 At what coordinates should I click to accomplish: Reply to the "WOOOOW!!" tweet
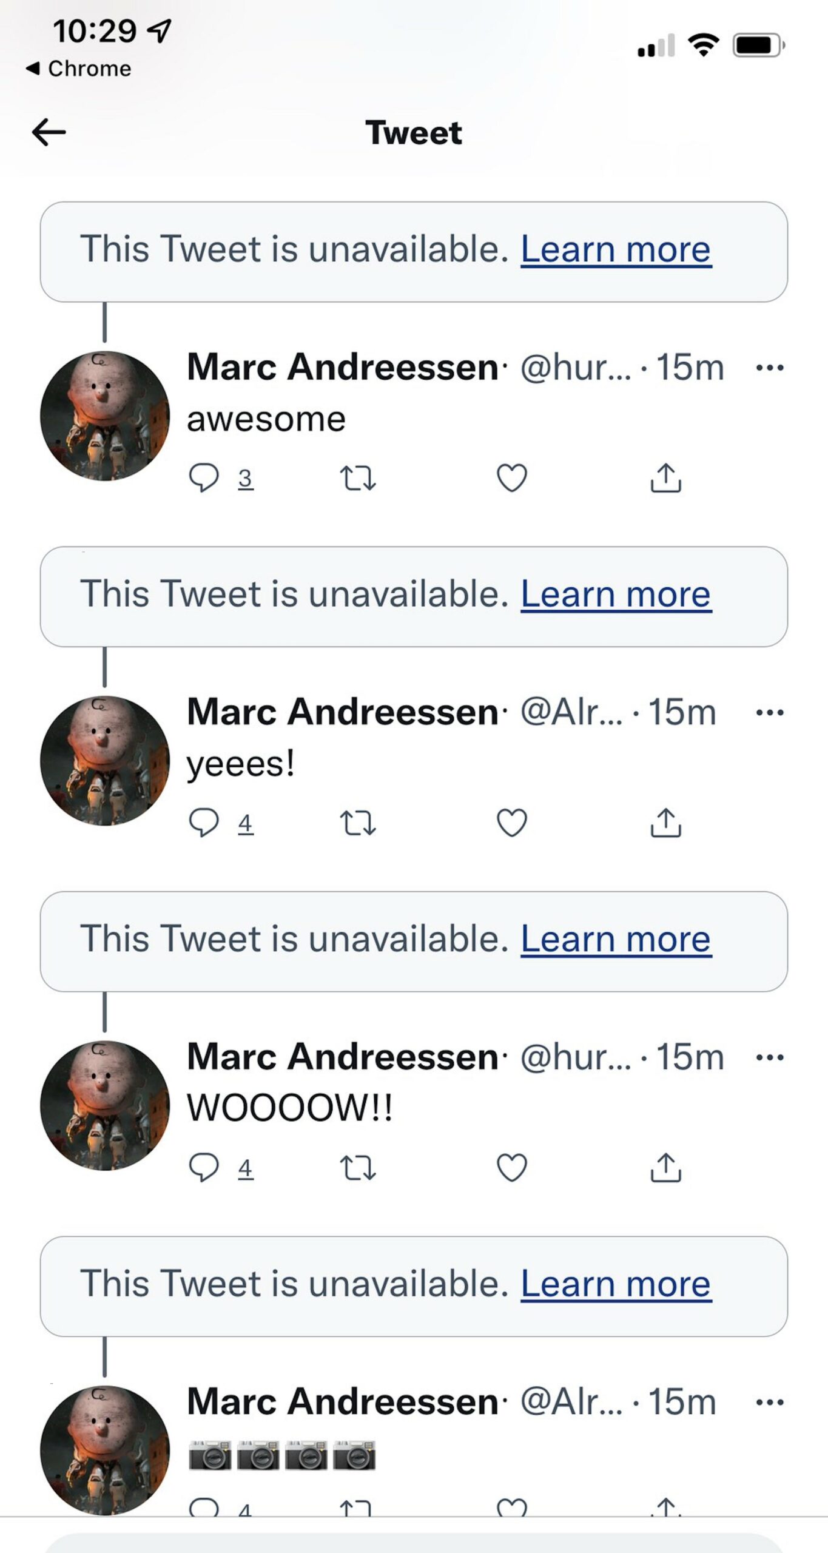[204, 1167]
